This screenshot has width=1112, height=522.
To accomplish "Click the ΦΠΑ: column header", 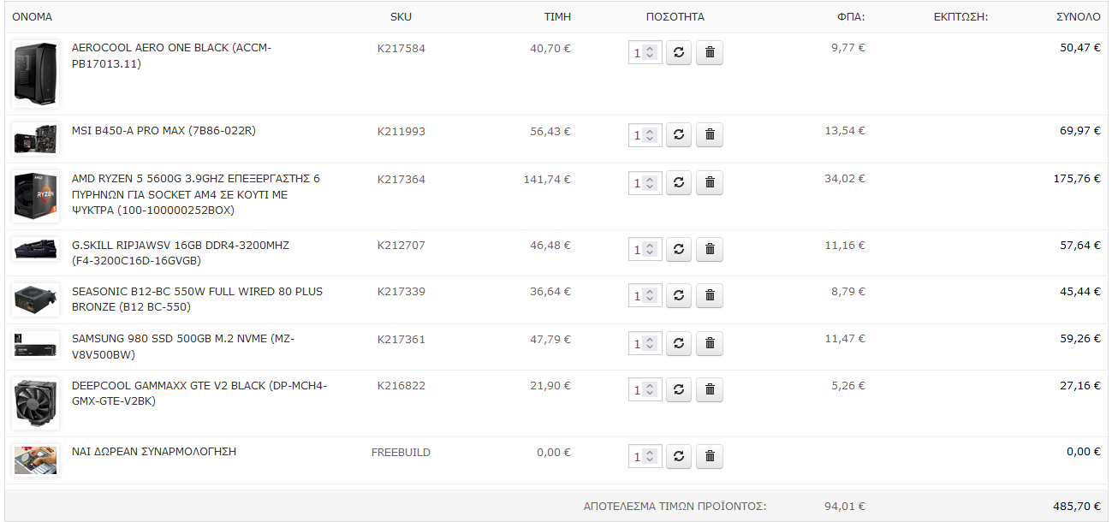I will [x=851, y=16].
